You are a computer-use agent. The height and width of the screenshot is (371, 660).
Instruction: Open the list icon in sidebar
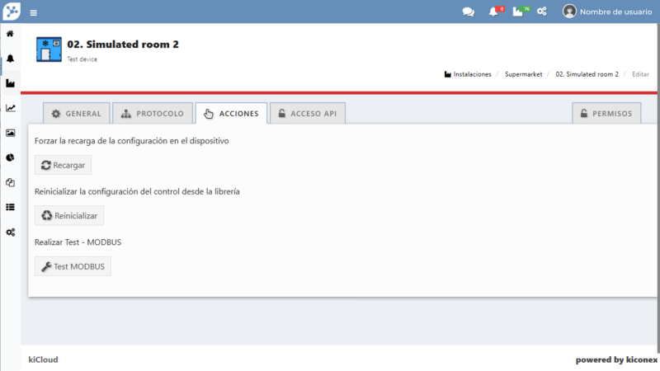click(x=10, y=207)
